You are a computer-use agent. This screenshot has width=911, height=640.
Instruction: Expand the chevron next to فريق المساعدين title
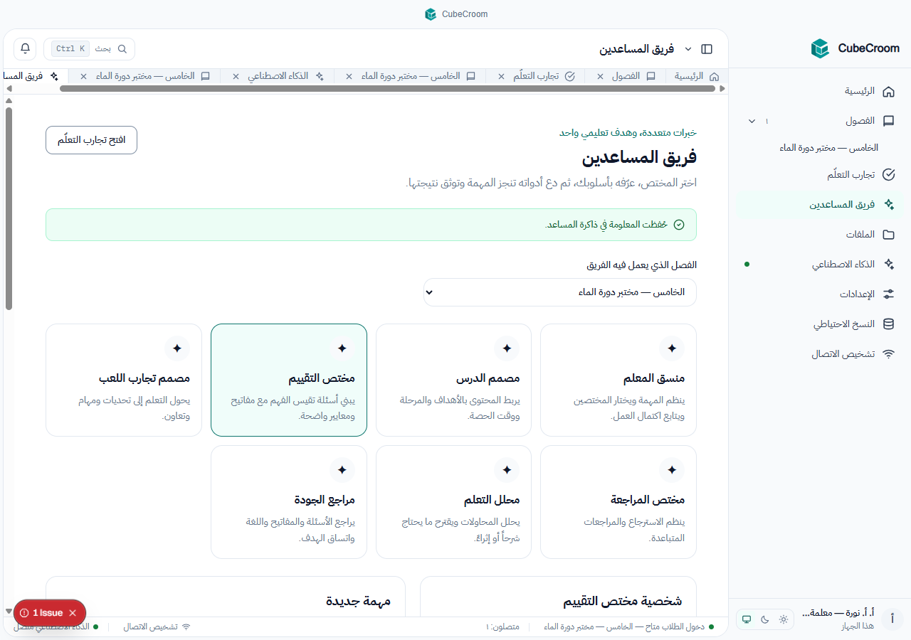click(x=688, y=49)
